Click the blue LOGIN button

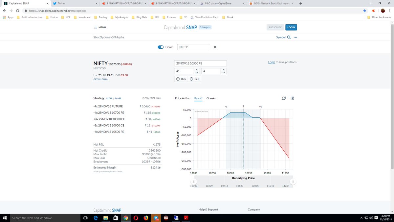pyautogui.click(x=291, y=27)
